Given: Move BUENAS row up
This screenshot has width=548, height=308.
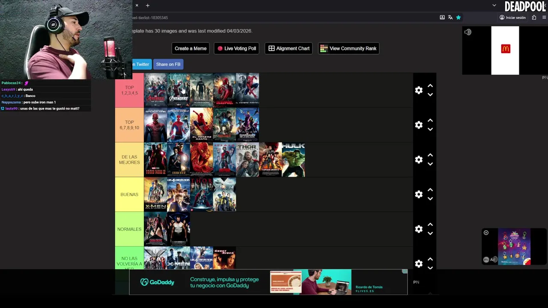Looking at the screenshot, I should 430,190.
